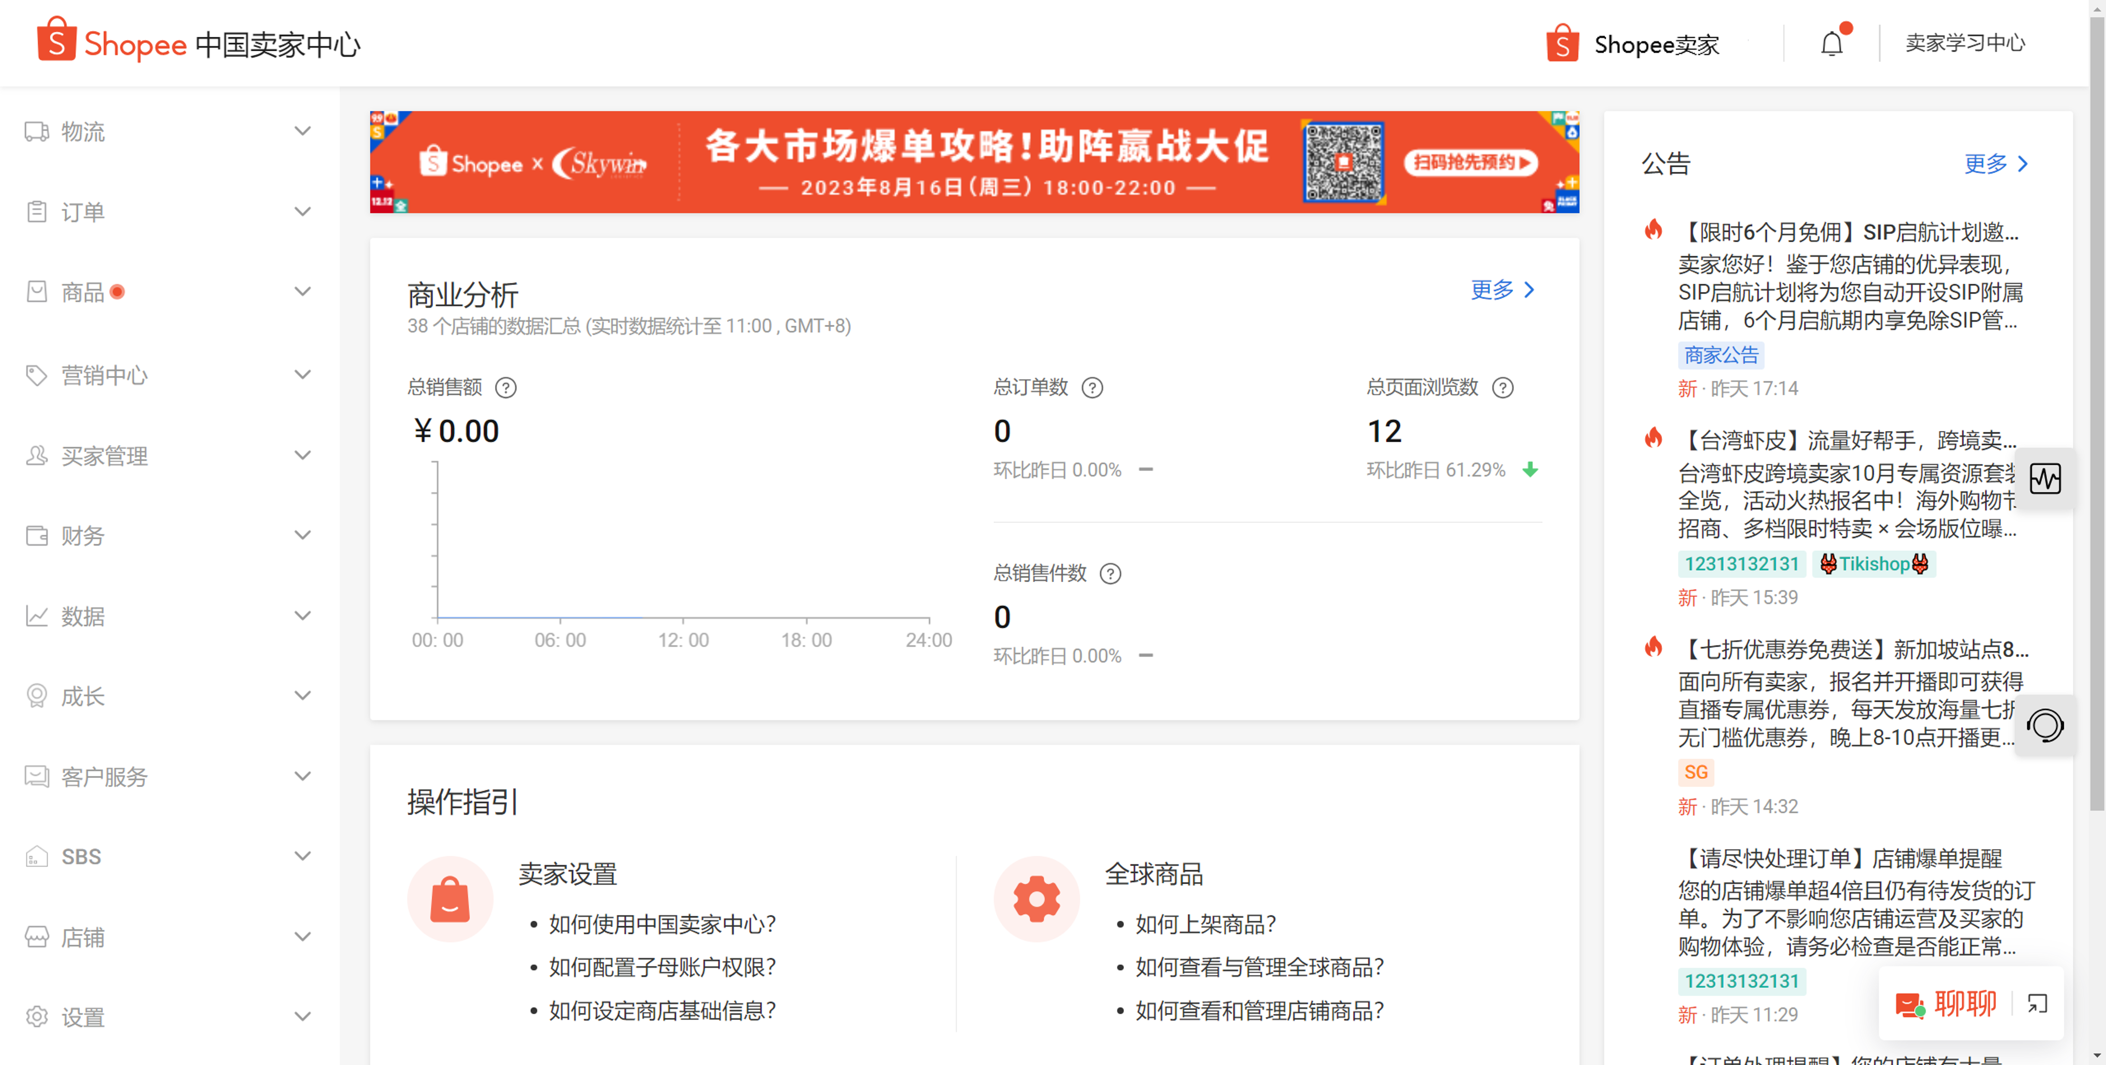Click the 商家公告 tag
The image size is (2106, 1065).
pyautogui.click(x=1721, y=356)
